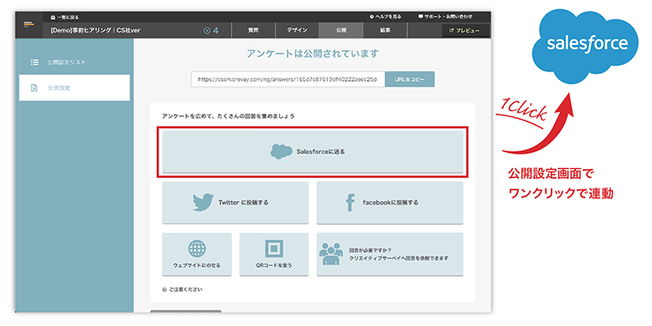Click the list icon beside 公開設定リスト
This screenshot has height=326, width=652.
pyautogui.click(x=34, y=63)
